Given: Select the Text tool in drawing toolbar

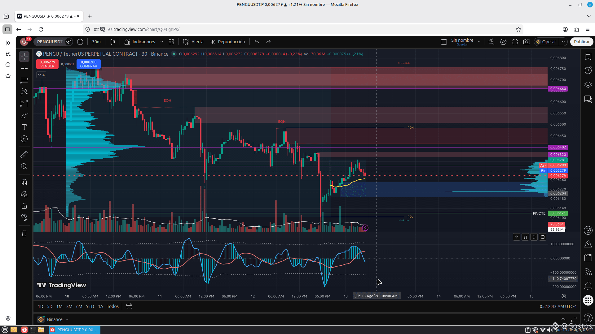Looking at the screenshot, I should pyautogui.click(x=24, y=127).
